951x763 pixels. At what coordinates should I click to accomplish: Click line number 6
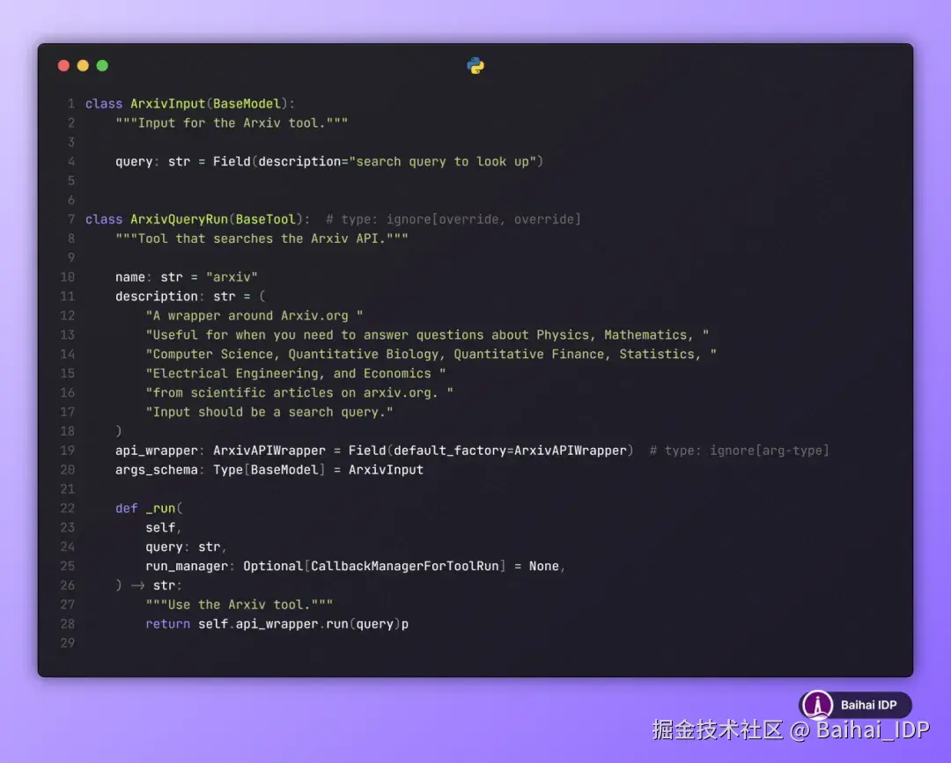coord(71,200)
